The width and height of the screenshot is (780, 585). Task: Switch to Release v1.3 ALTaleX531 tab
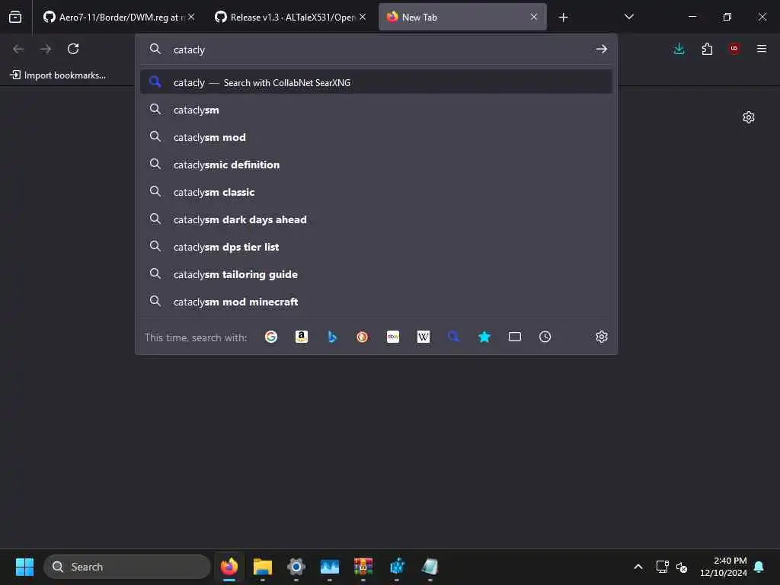(x=289, y=18)
